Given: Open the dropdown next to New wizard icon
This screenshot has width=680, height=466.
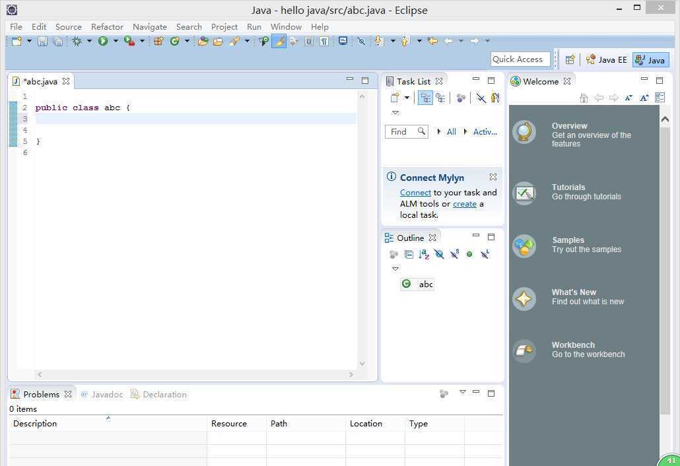Looking at the screenshot, I should (x=29, y=41).
